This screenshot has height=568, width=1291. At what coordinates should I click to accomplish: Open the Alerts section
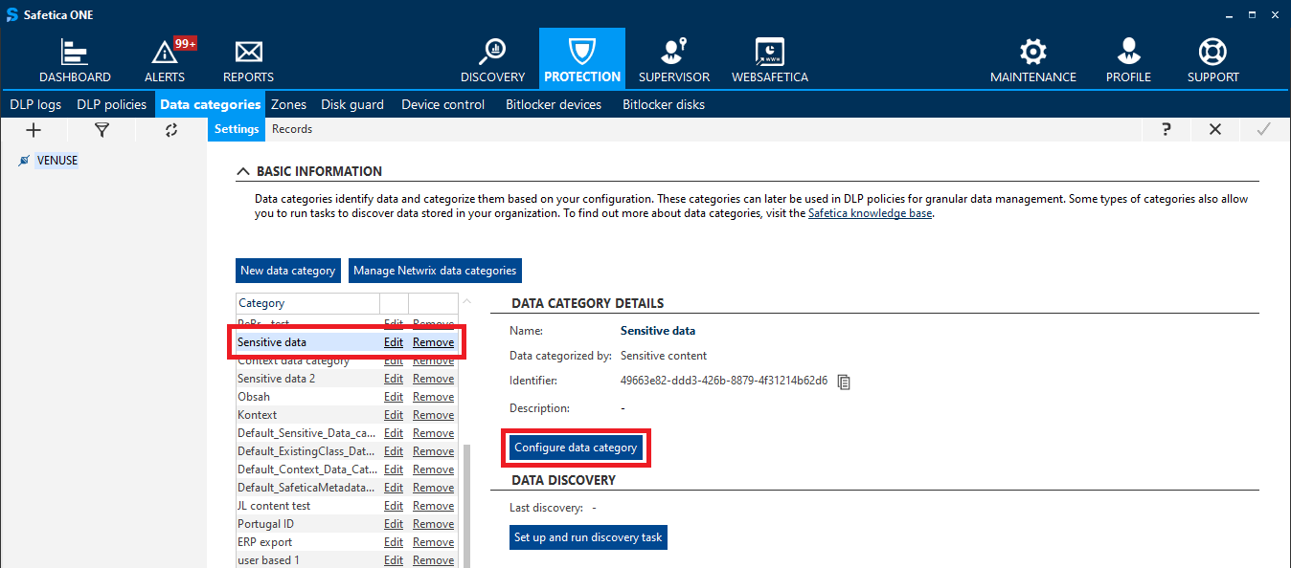click(165, 60)
